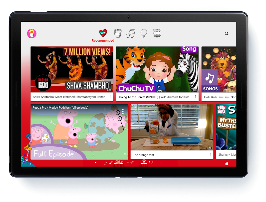Open options menu for Shiva Shambho video
Image resolution: width=266 pixels, height=202 pixels.
point(110,97)
